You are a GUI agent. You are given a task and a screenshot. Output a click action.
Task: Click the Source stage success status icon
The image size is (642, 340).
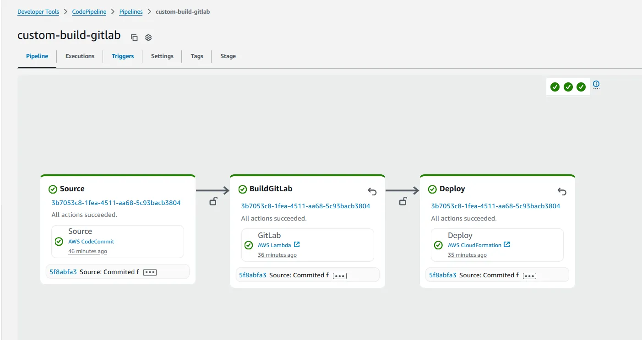53,189
